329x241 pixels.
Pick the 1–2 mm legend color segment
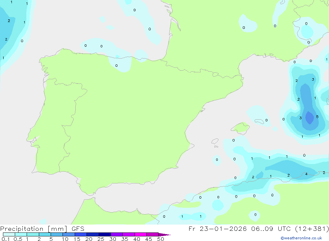click(x=33, y=234)
